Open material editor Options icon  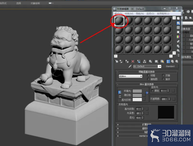tap(178, 46)
